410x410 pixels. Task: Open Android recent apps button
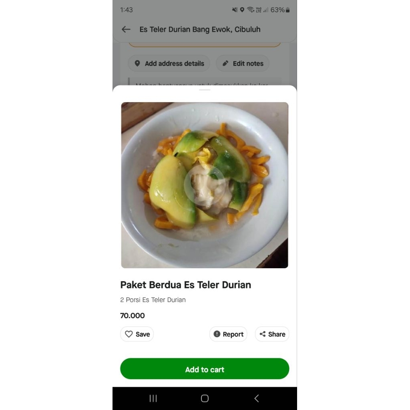point(153,398)
